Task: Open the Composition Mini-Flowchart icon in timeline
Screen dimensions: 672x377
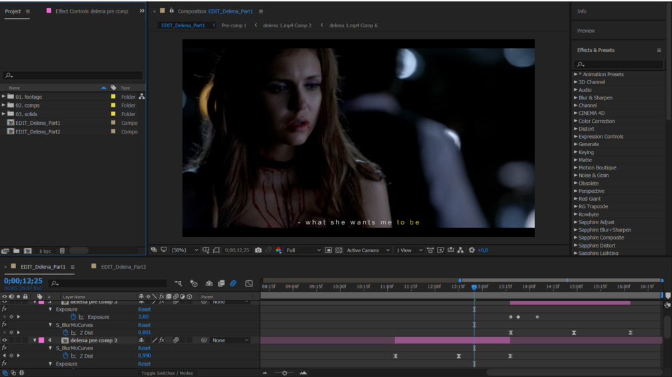Action: tap(179, 284)
